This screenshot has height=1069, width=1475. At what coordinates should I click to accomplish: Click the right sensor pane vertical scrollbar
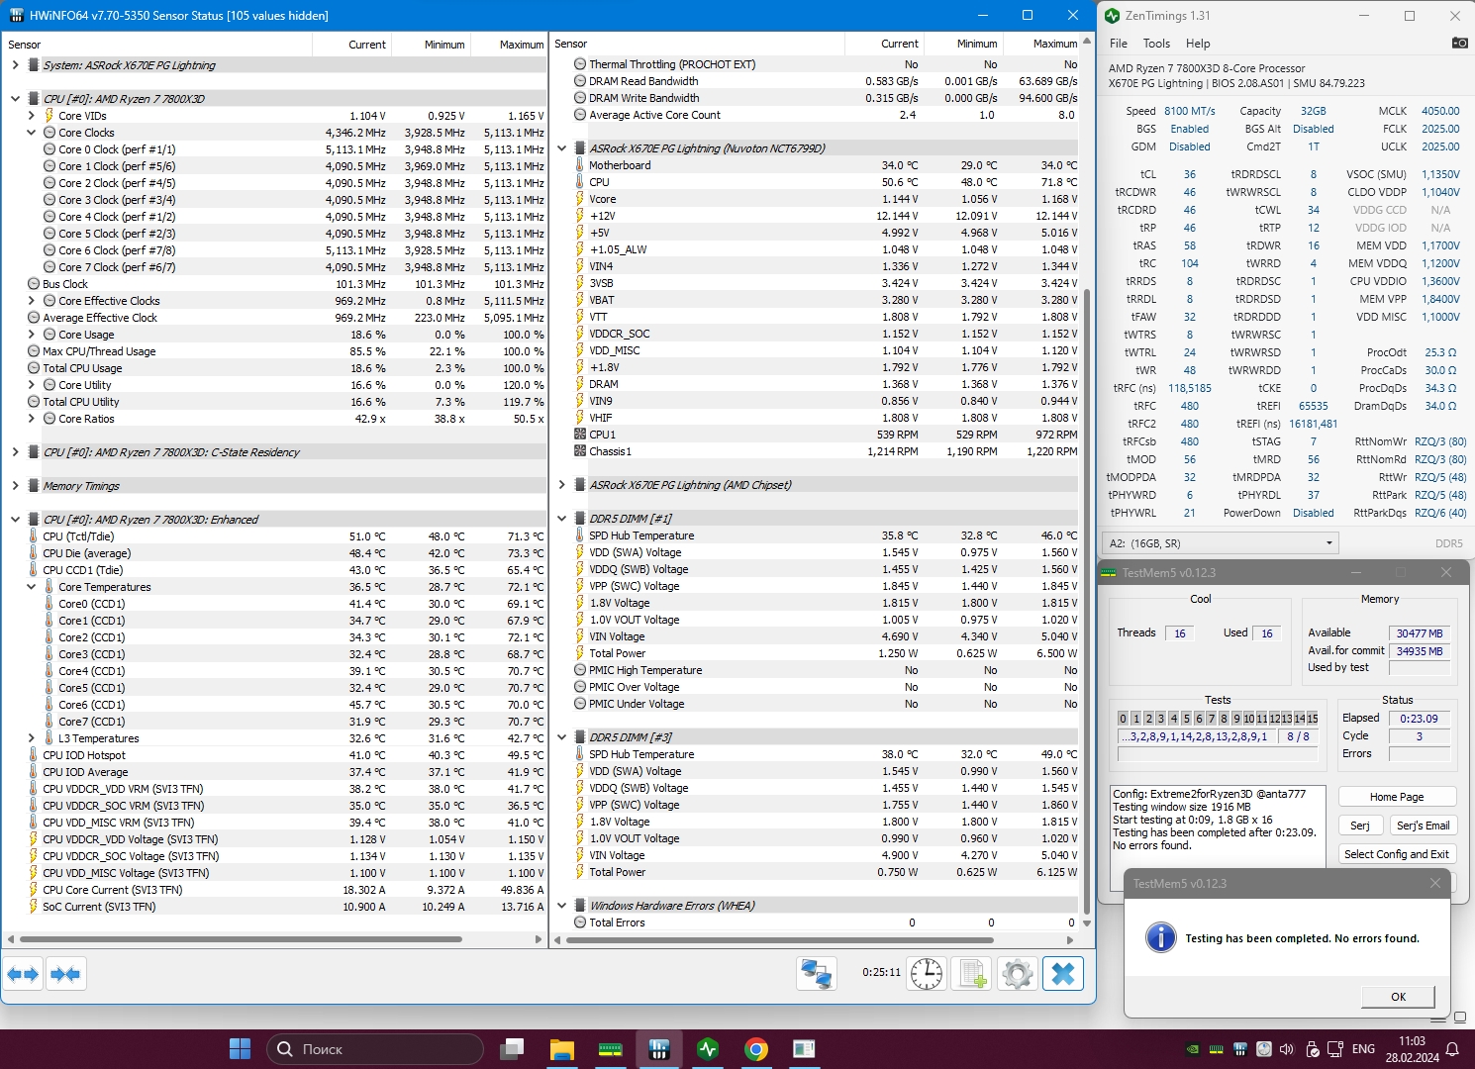(1087, 602)
